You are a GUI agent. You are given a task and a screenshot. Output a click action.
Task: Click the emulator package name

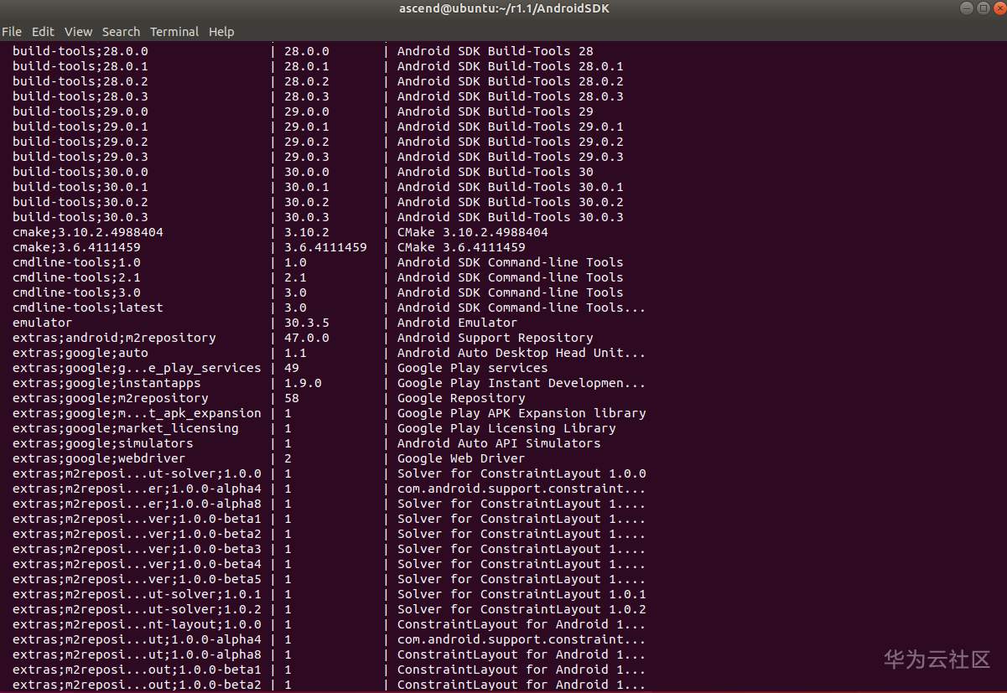(x=42, y=323)
